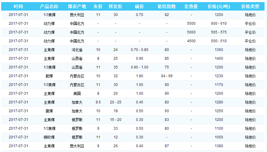Select the 价格类型 column header
Screen dimensions: 267x152
click(x=250, y=6)
